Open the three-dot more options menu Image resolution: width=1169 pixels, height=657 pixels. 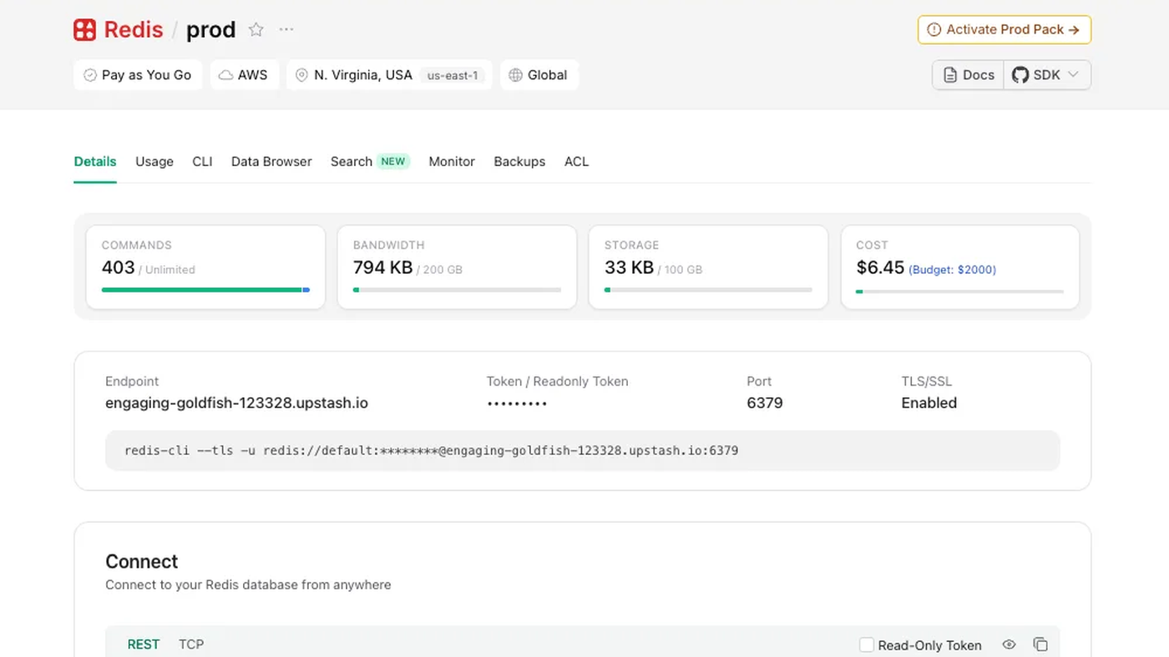(x=286, y=30)
